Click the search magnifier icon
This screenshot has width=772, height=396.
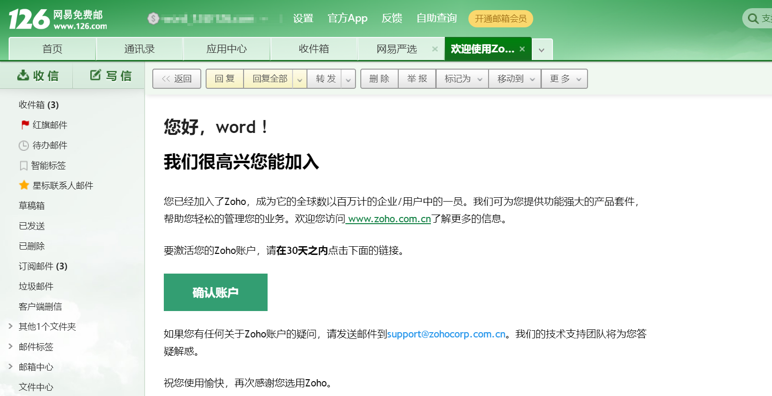[x=753, y=19]
